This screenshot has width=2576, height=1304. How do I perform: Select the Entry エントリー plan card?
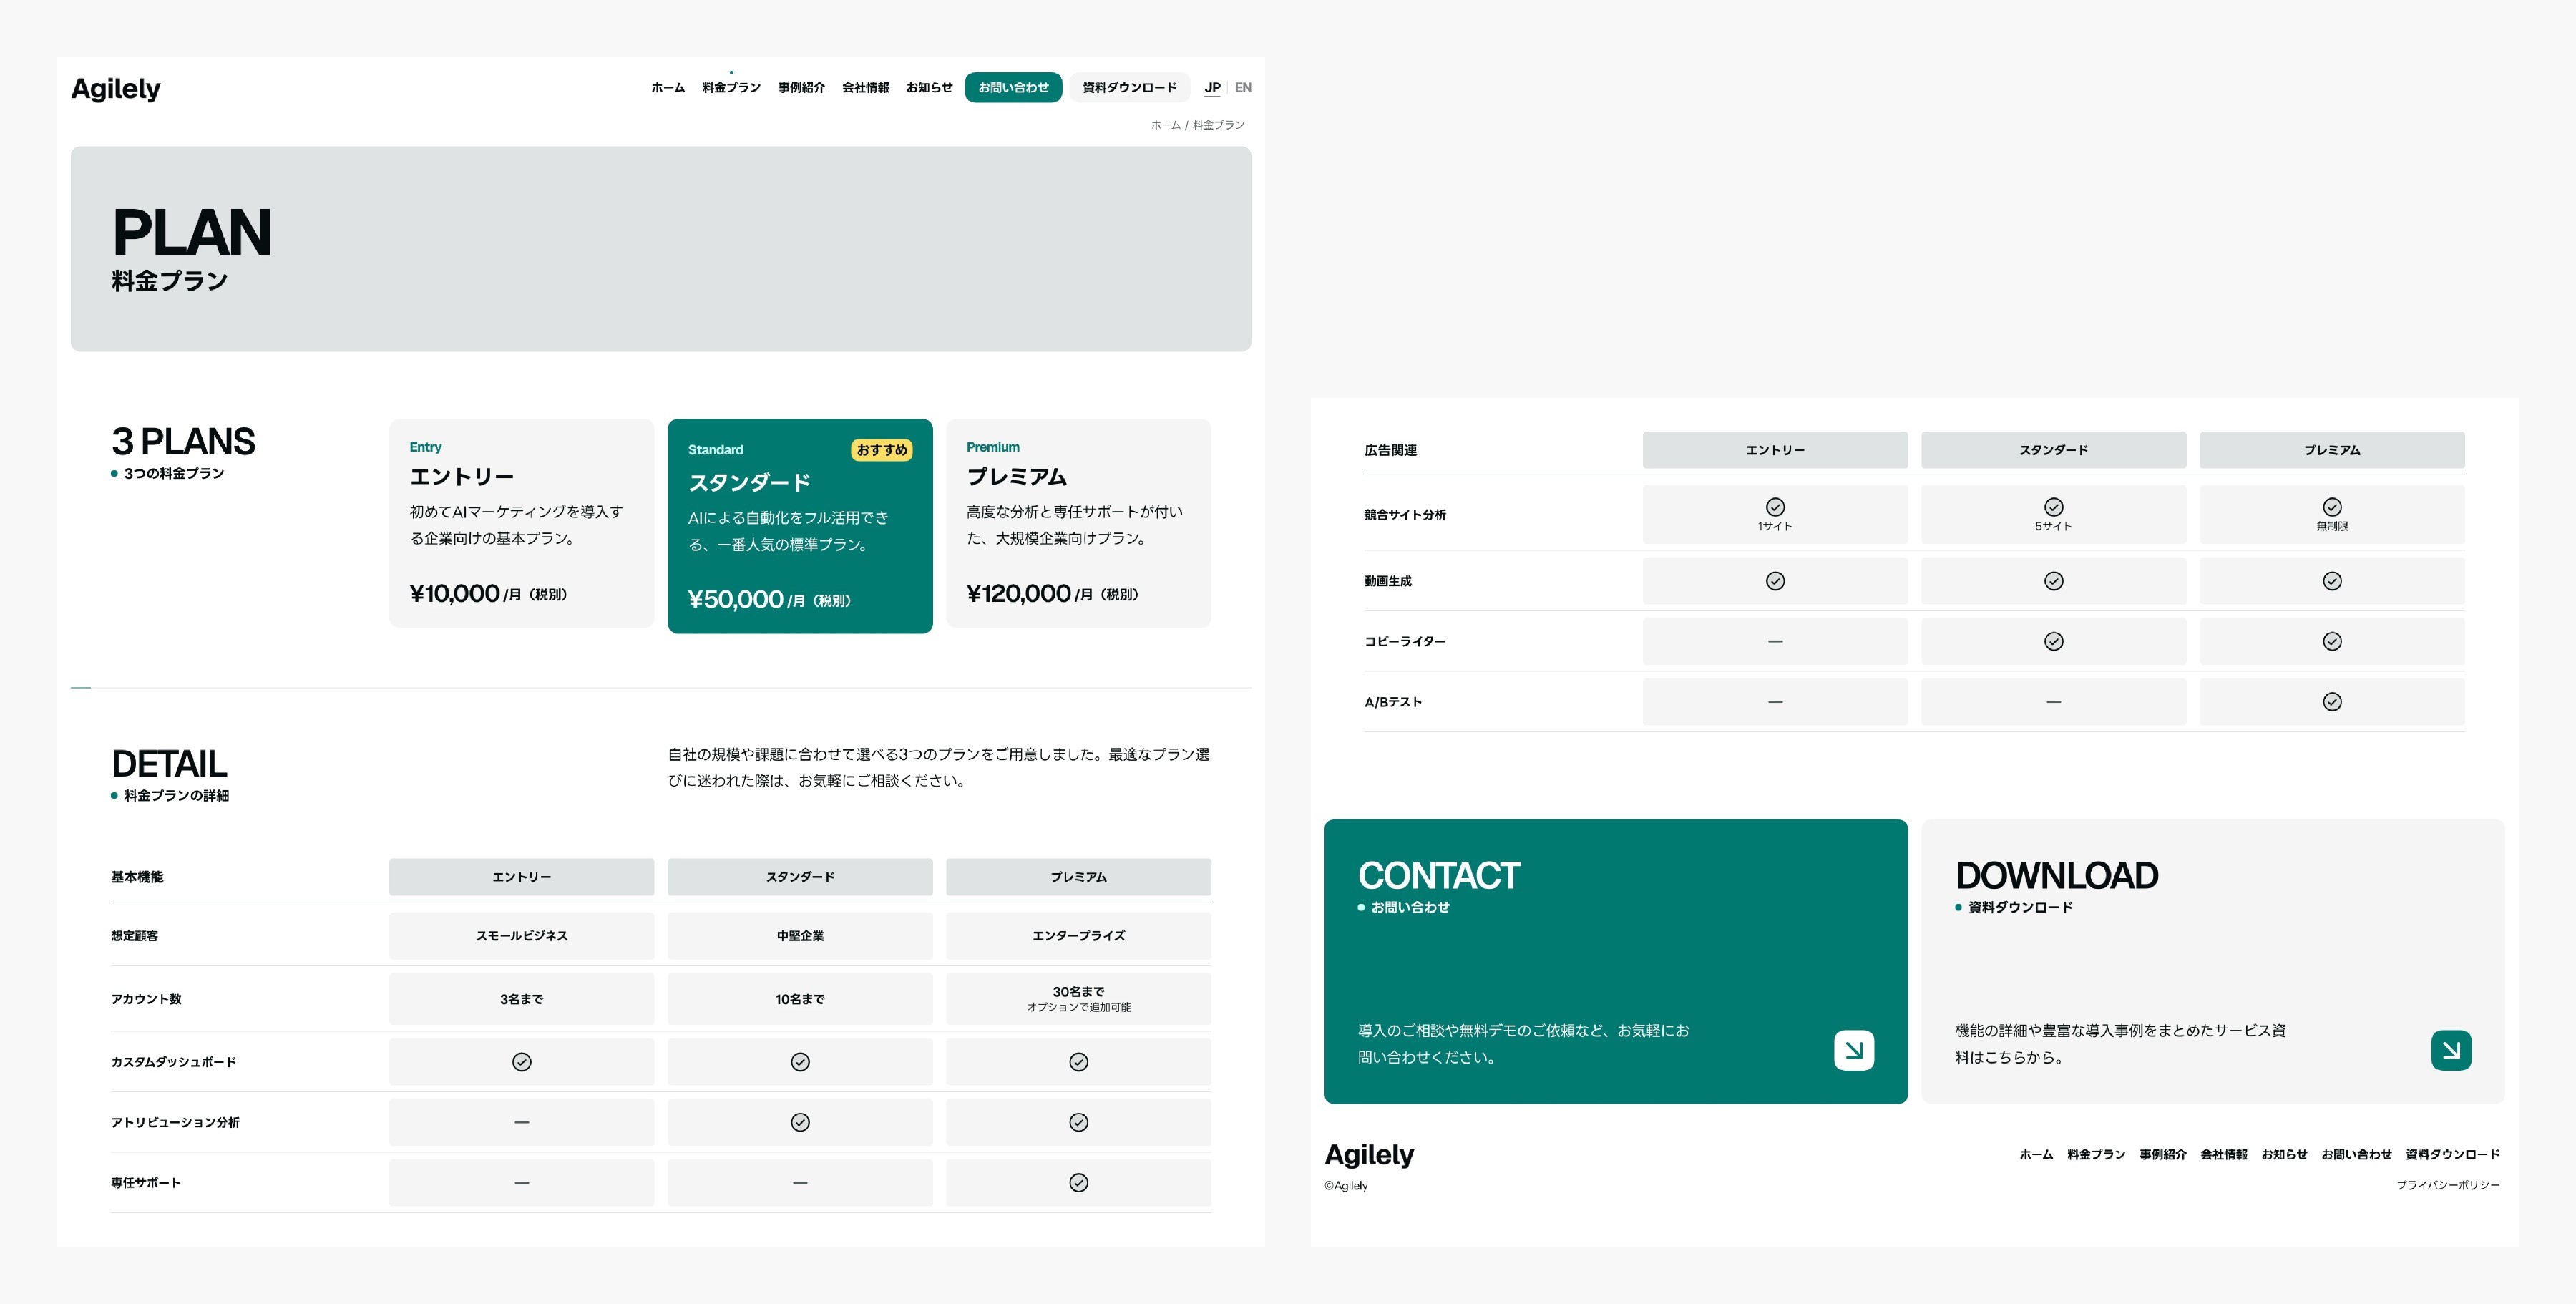pyautogui.click(x=521, y=523)
